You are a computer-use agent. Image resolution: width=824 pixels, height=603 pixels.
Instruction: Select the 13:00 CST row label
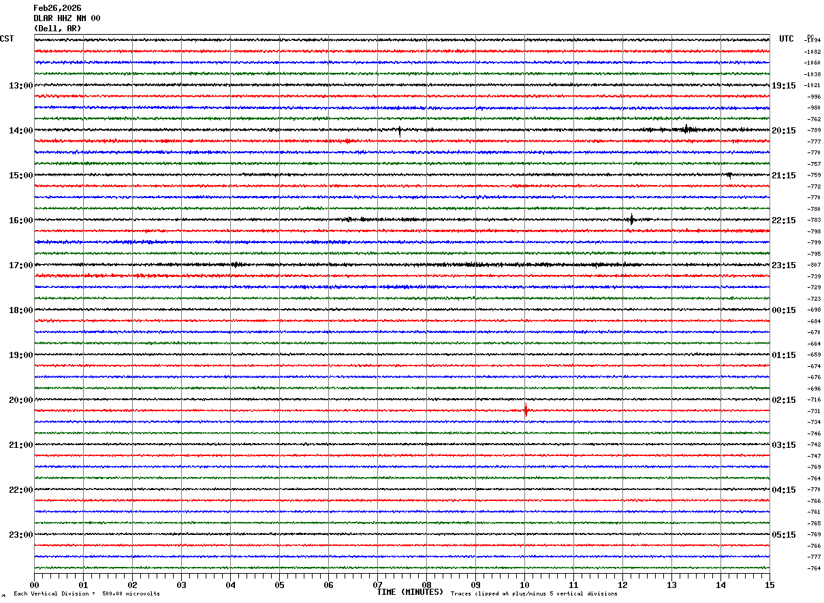click(x=21, y=86)
